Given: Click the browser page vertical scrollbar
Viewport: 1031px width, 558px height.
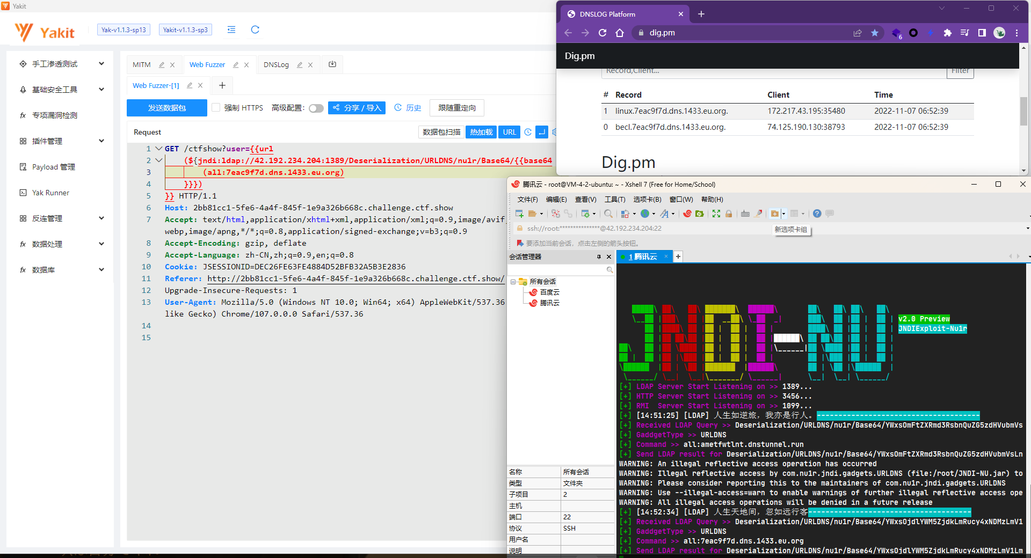Looking at the screenshot, I should click(x=1023, y=112).
